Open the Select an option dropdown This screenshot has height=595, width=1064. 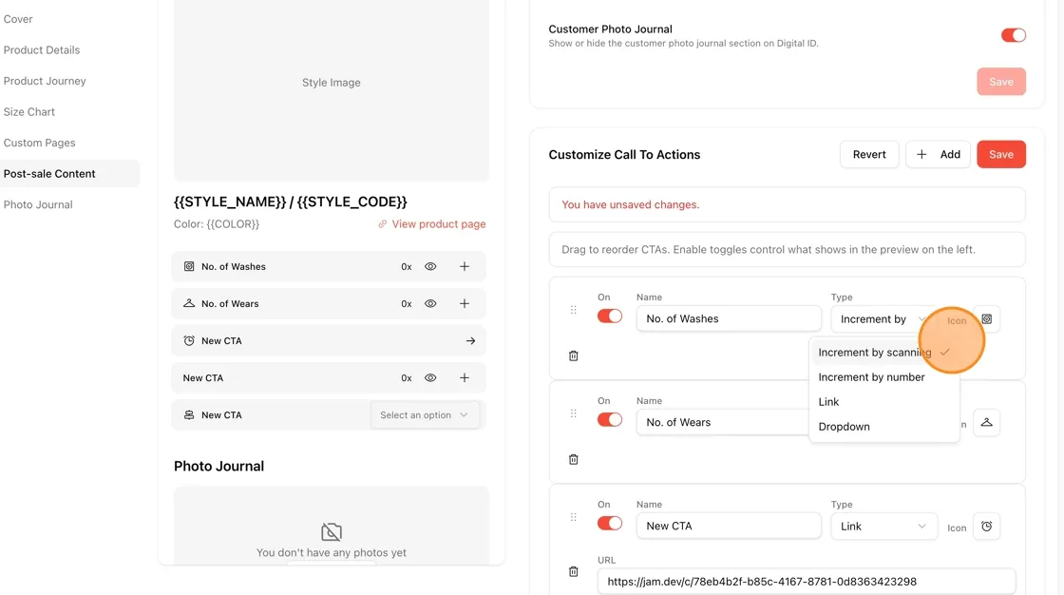click(x=425, y=415)
